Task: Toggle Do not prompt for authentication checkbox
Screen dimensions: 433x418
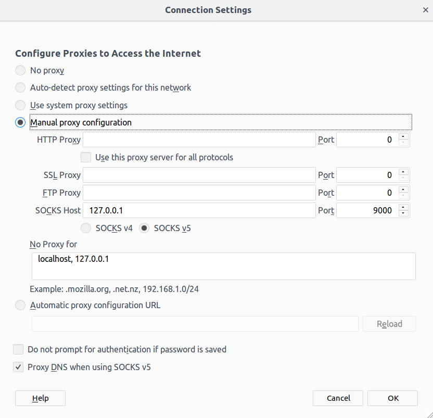Action: pyautogui.click(x=18, y=349)
